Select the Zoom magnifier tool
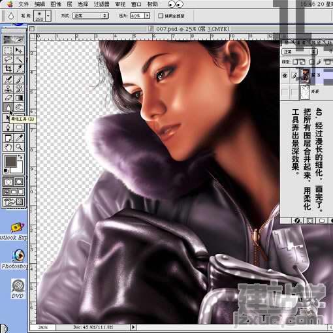The width and height of the screenshot is (333, 333). [x=19, y=148]
